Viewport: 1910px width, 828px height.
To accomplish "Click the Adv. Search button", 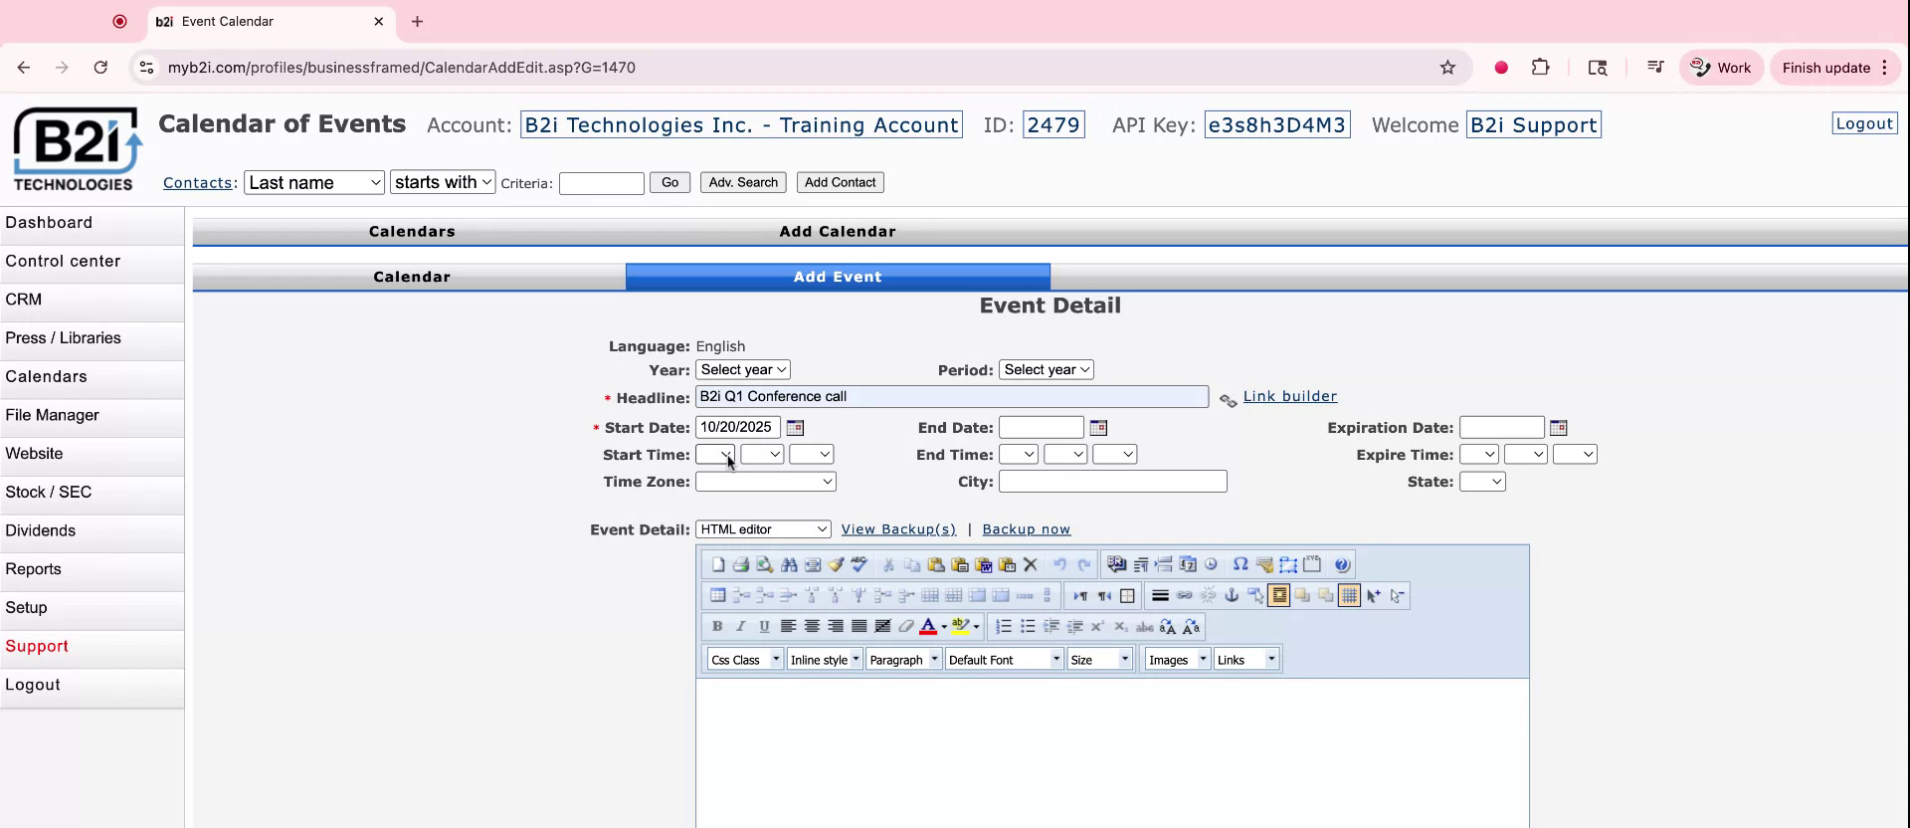I will tap(743, 182).
